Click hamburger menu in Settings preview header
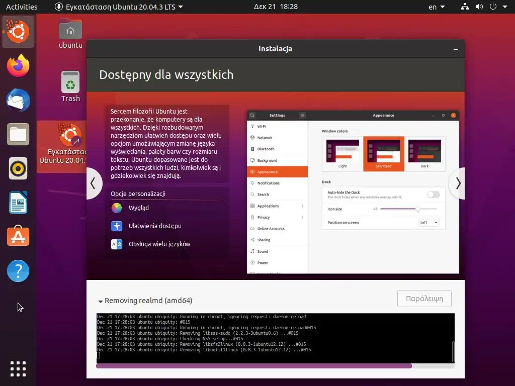 tap(302, 115)
